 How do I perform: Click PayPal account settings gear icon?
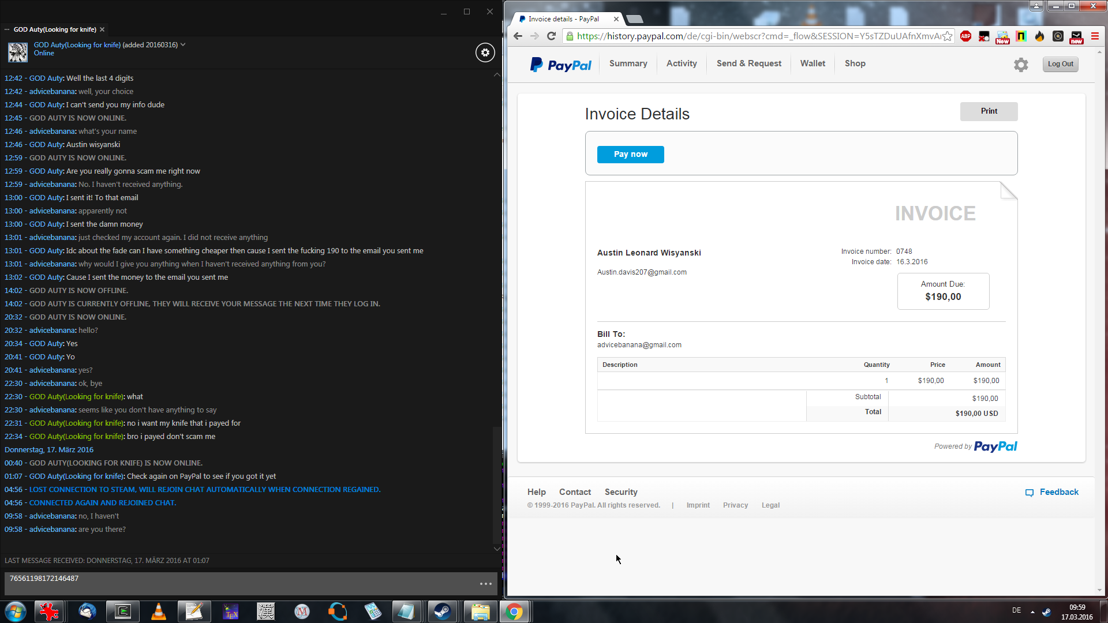point(1021,65)
